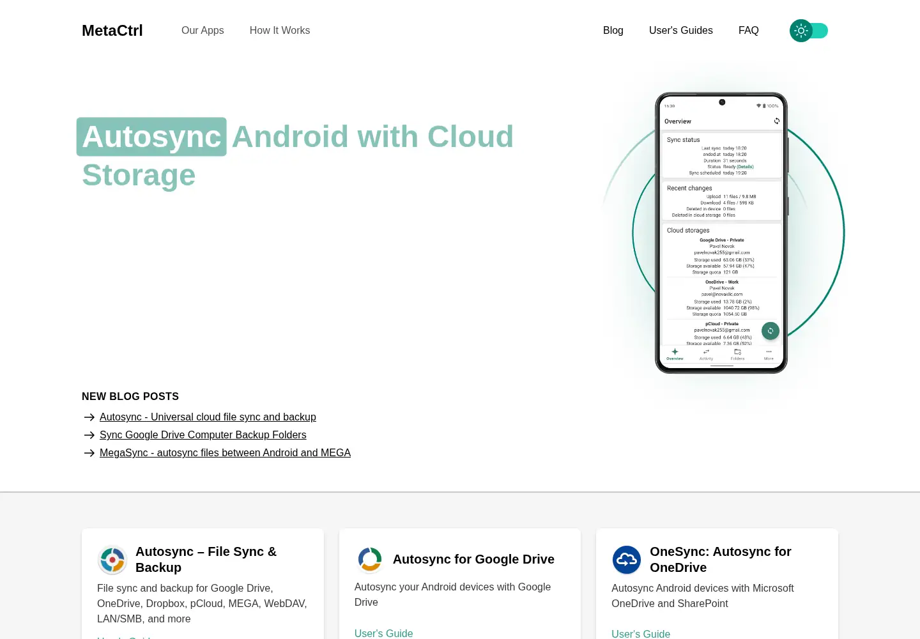Click the 'pCloud - Private' entry in the phone
Screen dimensions: 920x639
(x=722, y=324)
